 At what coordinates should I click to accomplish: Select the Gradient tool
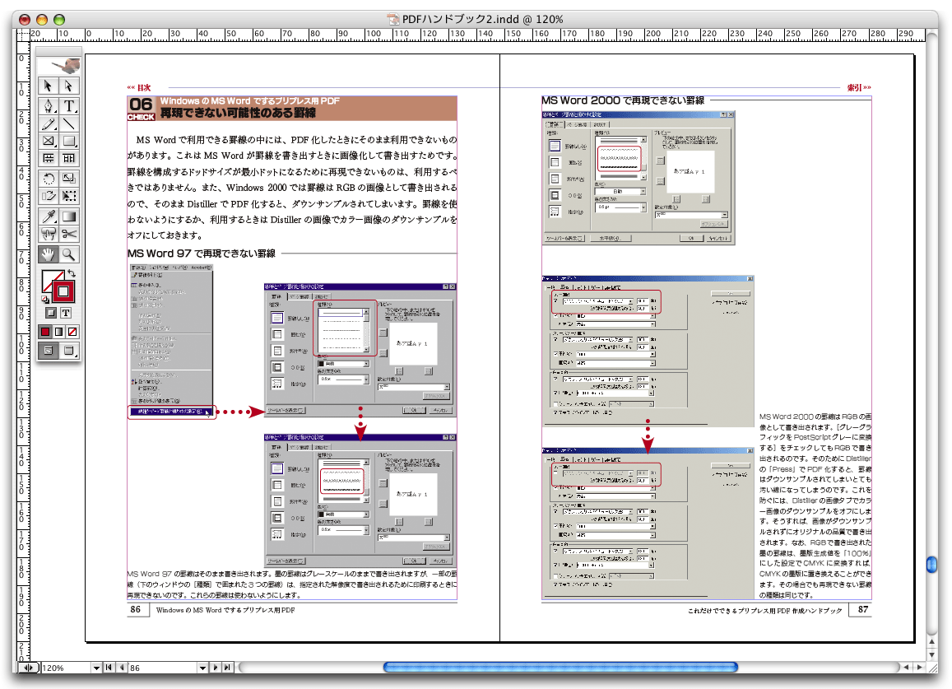click(x=68, y=216)
